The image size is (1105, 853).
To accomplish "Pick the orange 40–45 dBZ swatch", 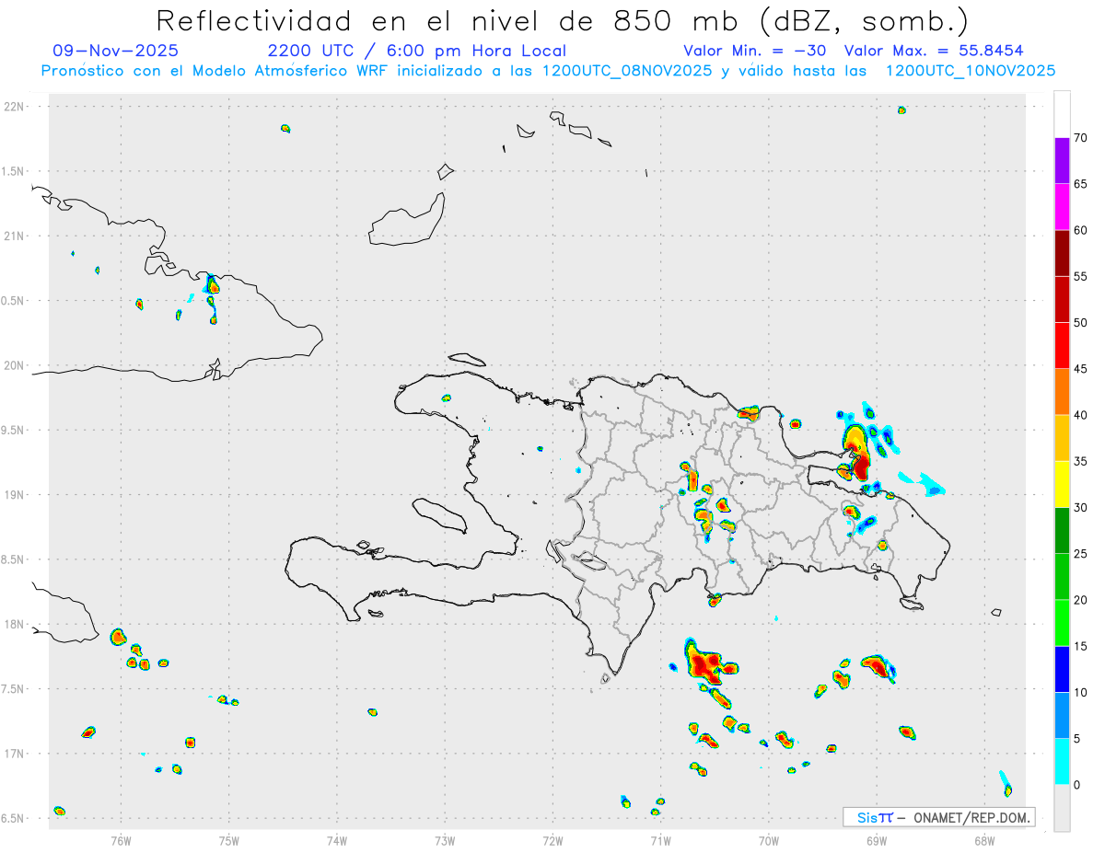I will pyautogui.click(x=1062, y=391).
